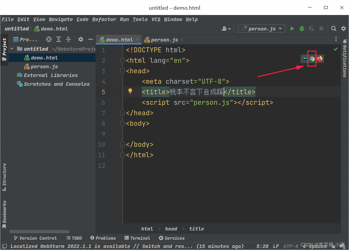Screen dimensions: 349x250
Task: Open the TODO tool window
Action: click(x=74, y=238)
